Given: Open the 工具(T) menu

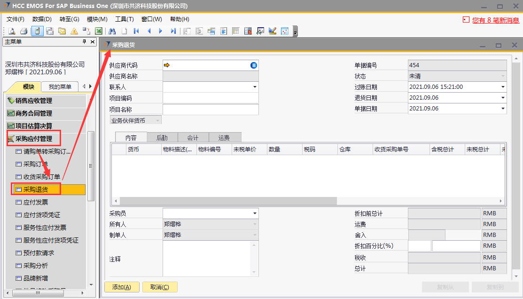Looking at the screenshot, I should (125, 19).
